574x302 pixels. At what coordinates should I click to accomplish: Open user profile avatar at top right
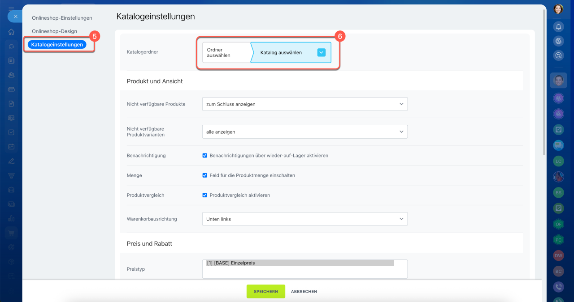(558, 9)
